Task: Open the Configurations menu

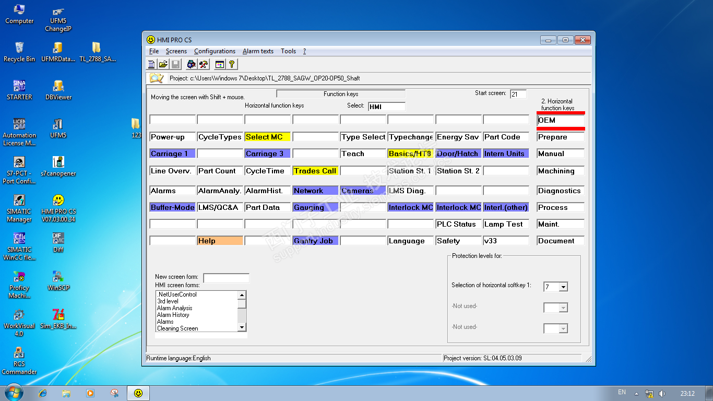Action: [x=215, y=51]
